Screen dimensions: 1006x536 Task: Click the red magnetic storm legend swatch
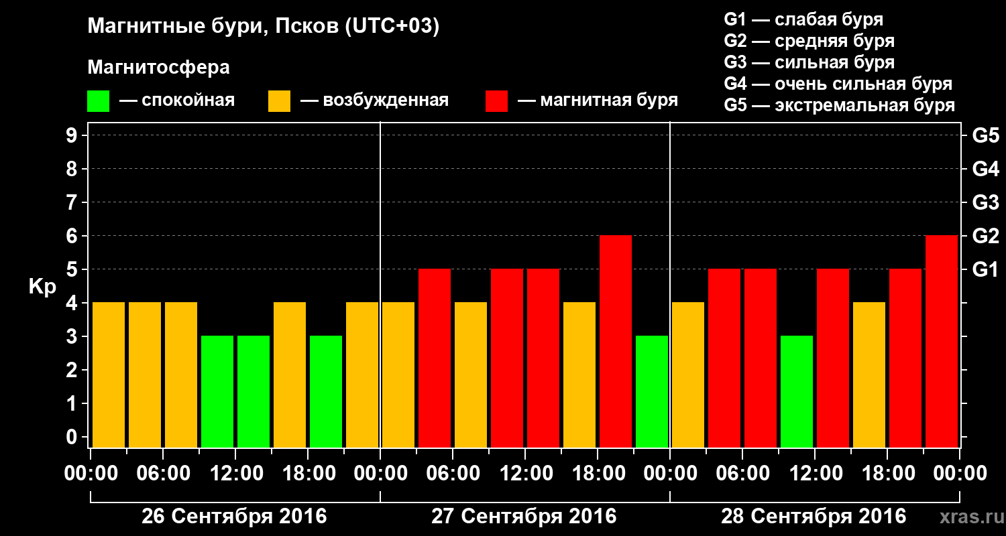[496, 101]
